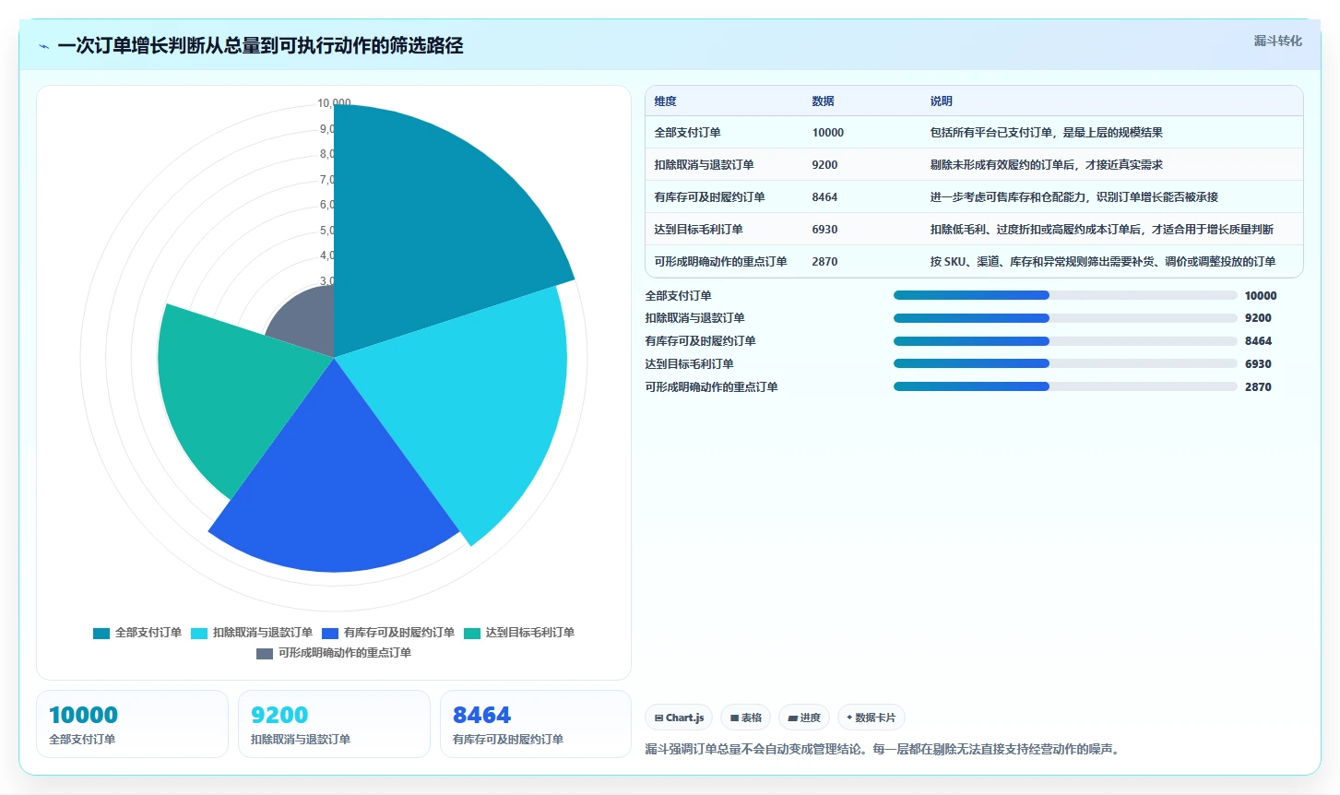Click the 说明 column header

click(x=941, y=101)
